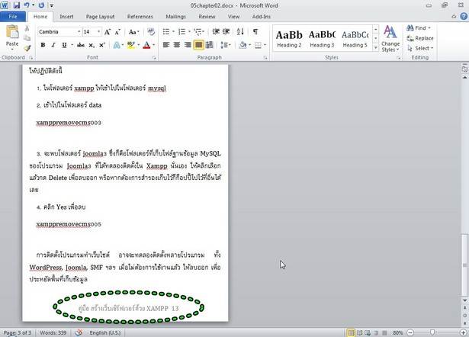Toggle Strikethrough formatting
469x337 pixels.
(x=81, y=45)
